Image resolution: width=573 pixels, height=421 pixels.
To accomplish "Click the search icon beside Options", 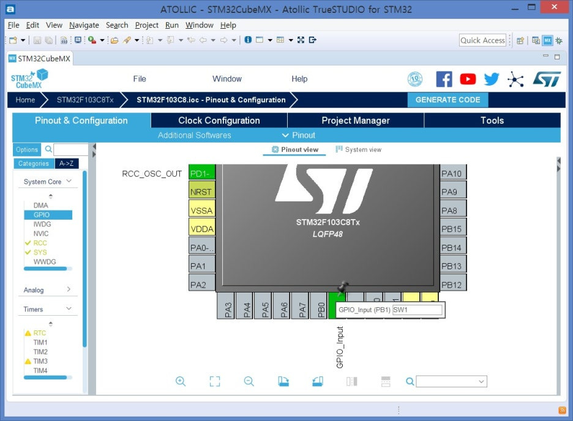I will pos(48,149).
